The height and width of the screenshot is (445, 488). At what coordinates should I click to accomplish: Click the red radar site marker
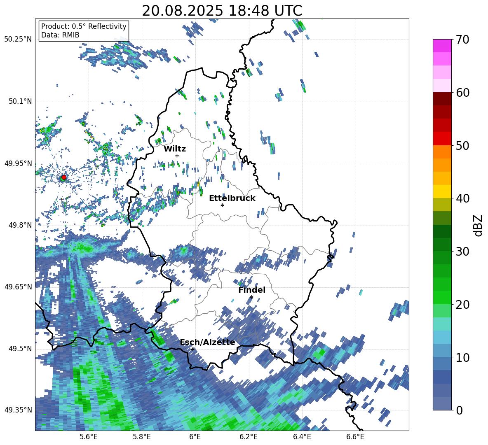pyautogui.click(x=64, y=177)
